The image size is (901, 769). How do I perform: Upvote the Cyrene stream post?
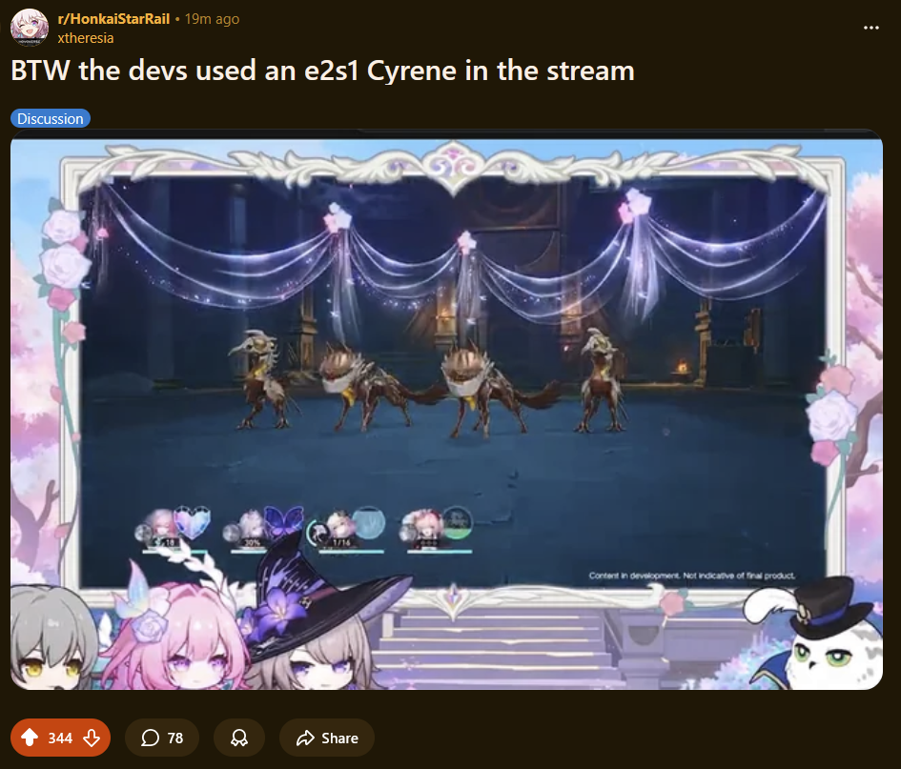pos(30,738)
